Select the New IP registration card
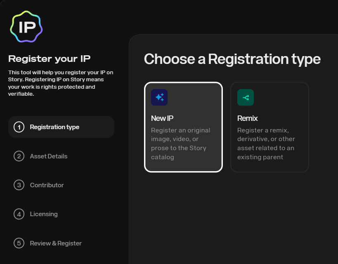This screenshot has height=264, width=338. pos(183,127)
